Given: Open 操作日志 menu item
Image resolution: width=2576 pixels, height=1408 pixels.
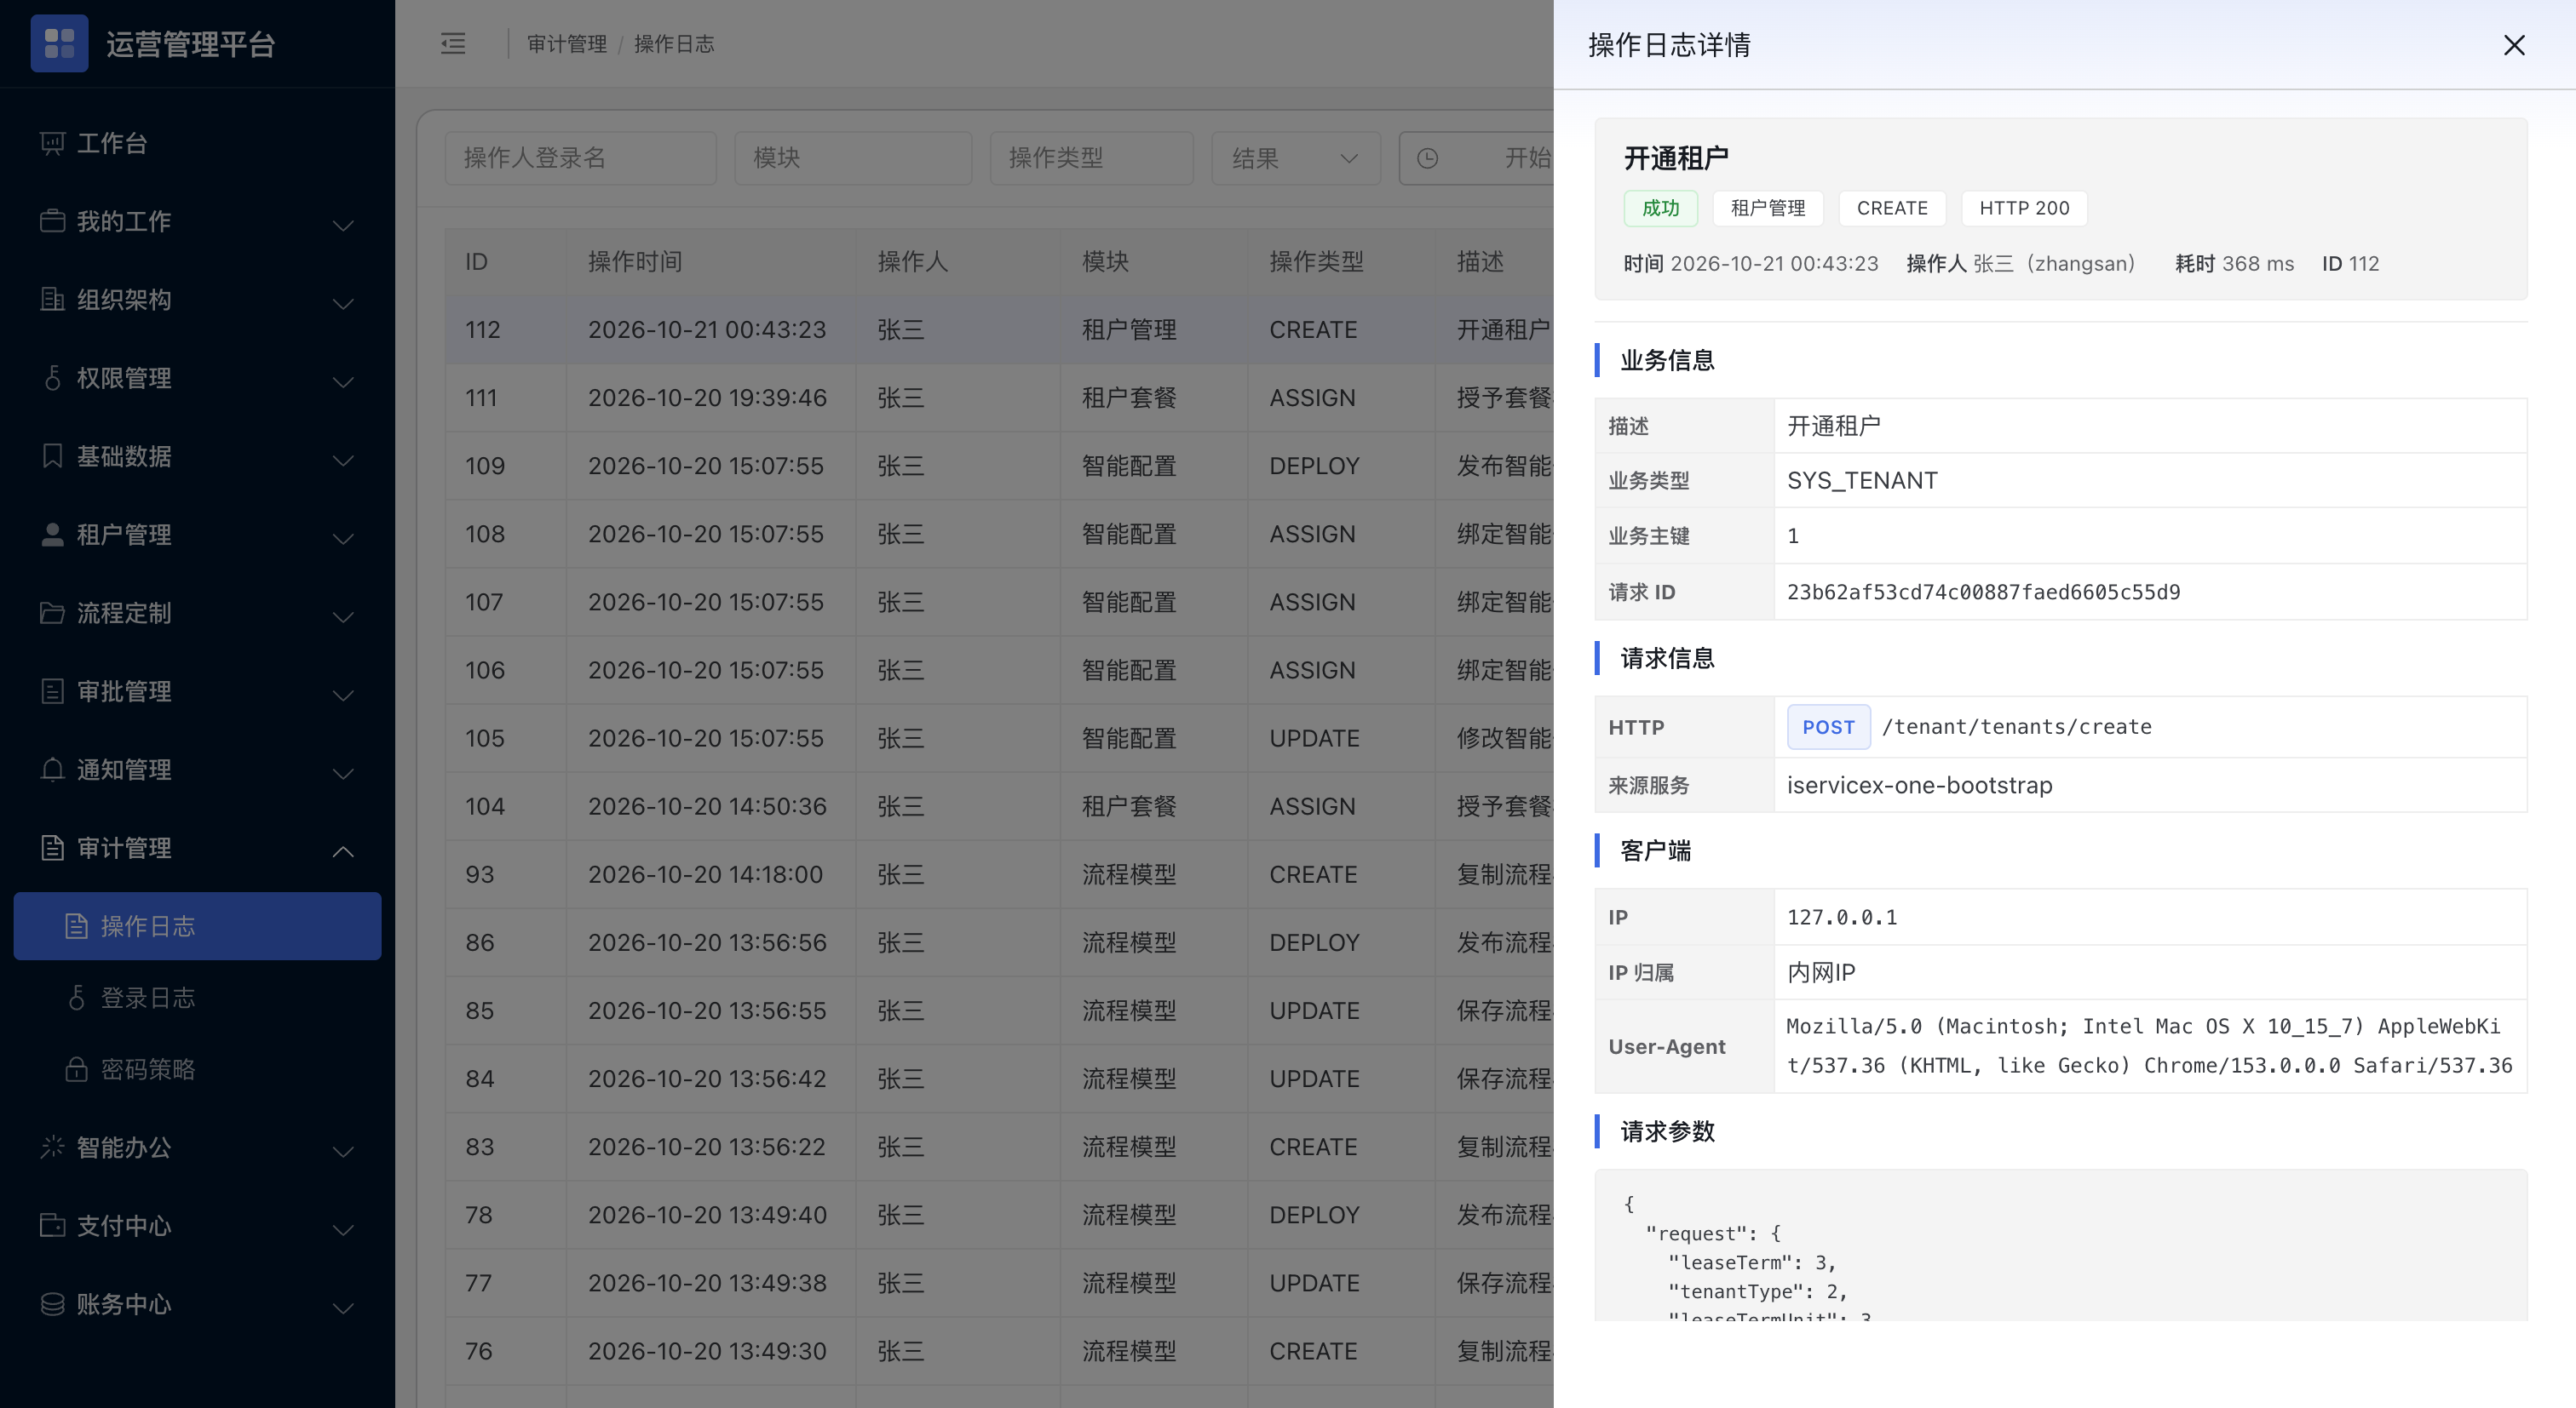Looking at the screenshot, I should tap(197, 926).
